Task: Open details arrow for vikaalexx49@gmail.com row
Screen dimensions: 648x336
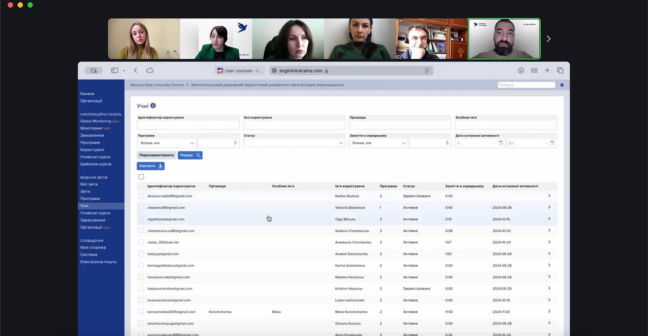Action: [x=549, y=207]
